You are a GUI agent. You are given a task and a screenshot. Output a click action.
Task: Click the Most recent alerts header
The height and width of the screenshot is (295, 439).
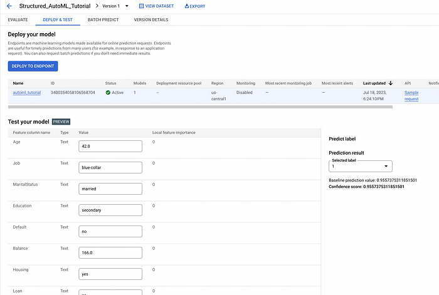pos(337,83)
